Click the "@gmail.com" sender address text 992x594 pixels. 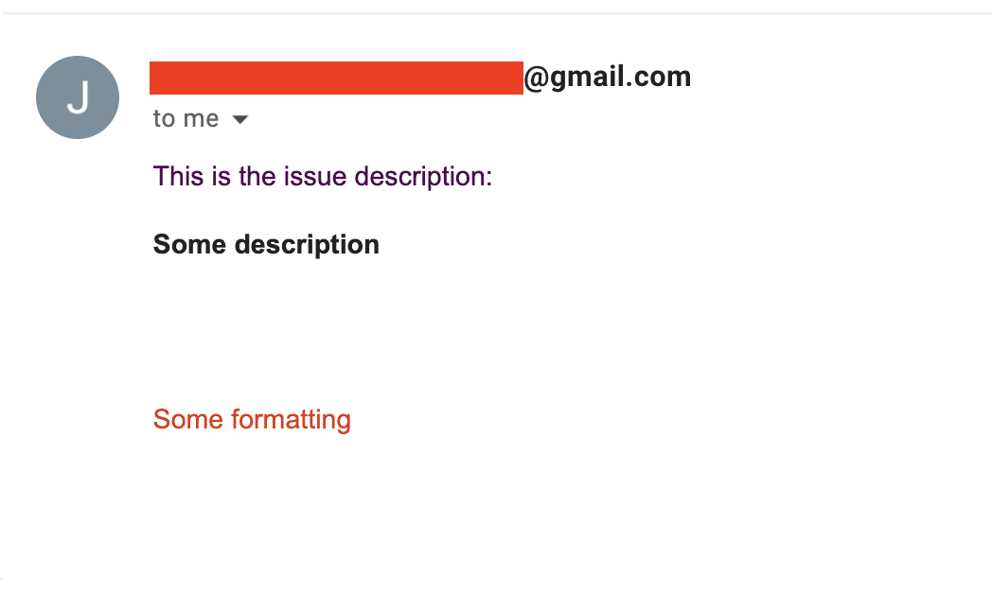click(x=607, y=78)
